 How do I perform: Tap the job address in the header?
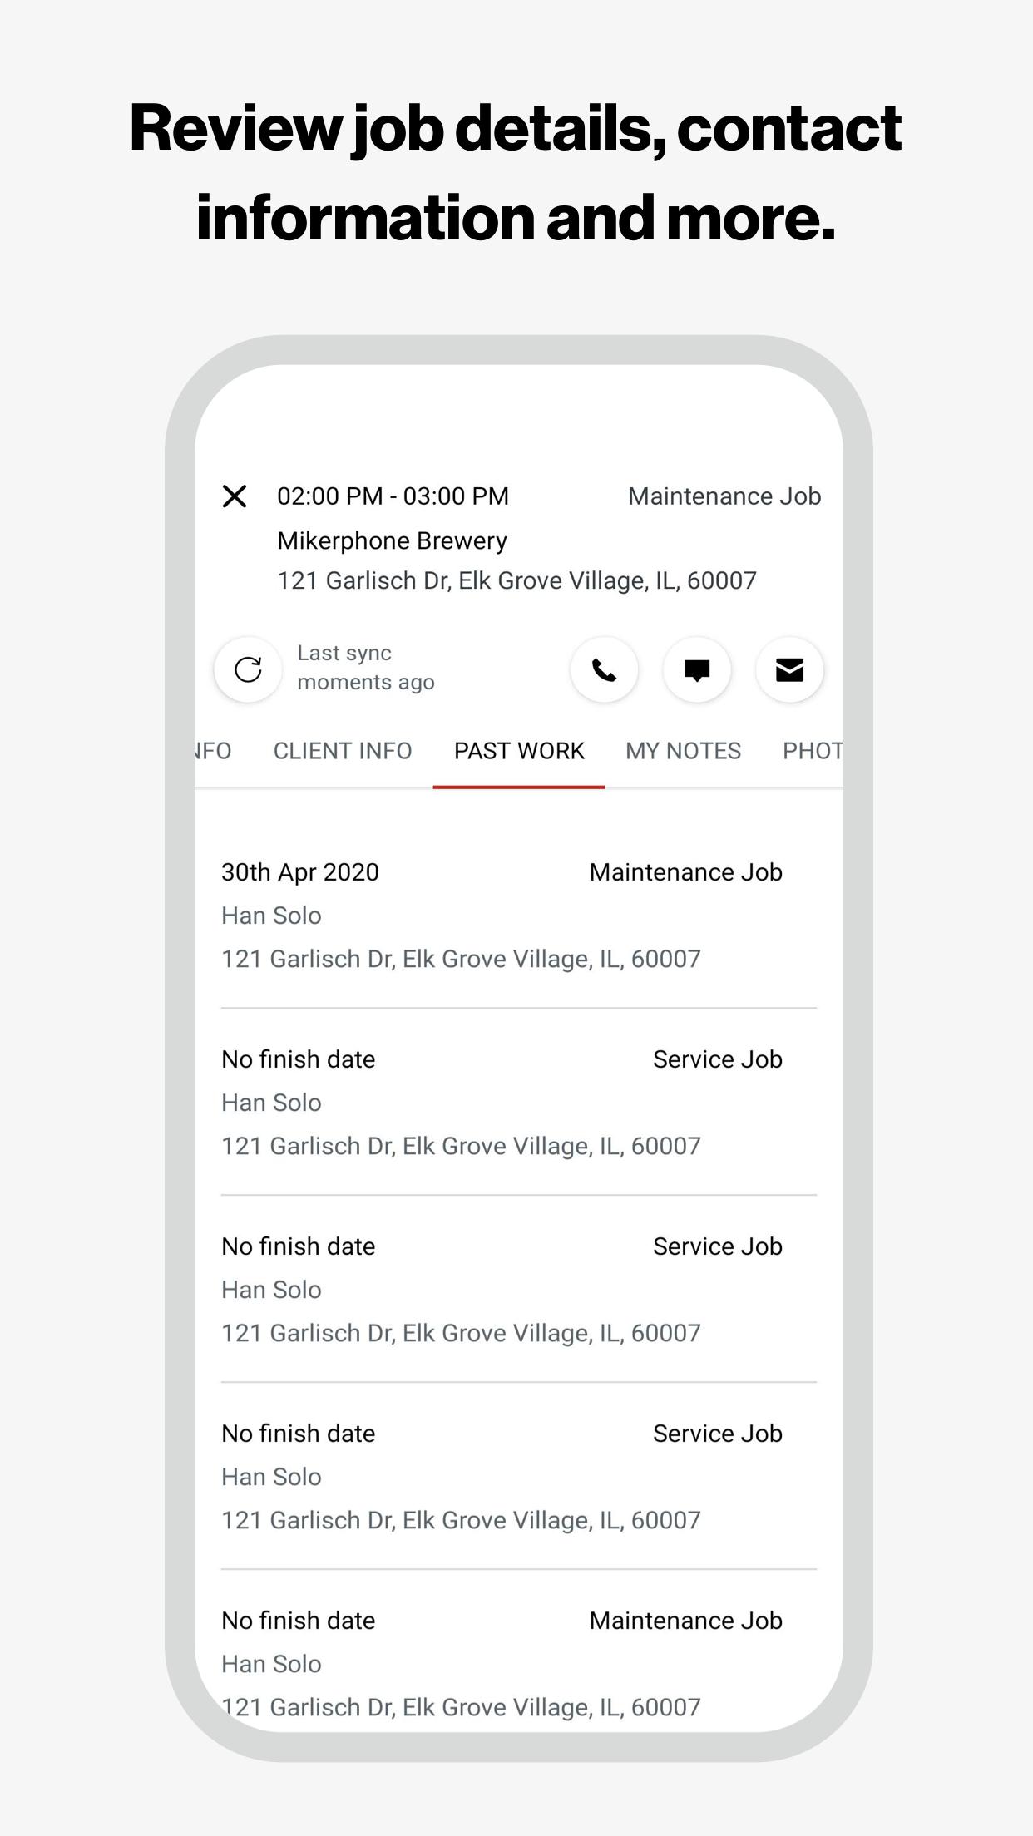point(516,580)
